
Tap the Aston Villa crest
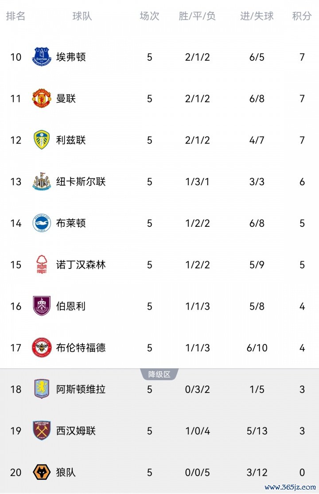42,389
